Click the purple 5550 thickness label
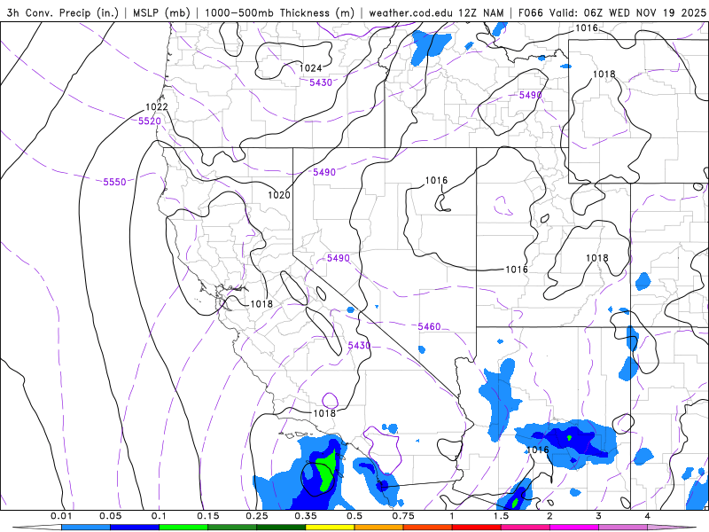The width and height of the screenshot is (709, 532). [115, 182]
